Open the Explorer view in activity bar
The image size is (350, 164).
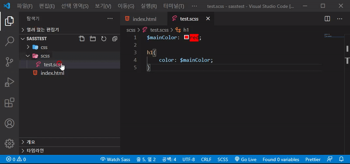[9, 21]
